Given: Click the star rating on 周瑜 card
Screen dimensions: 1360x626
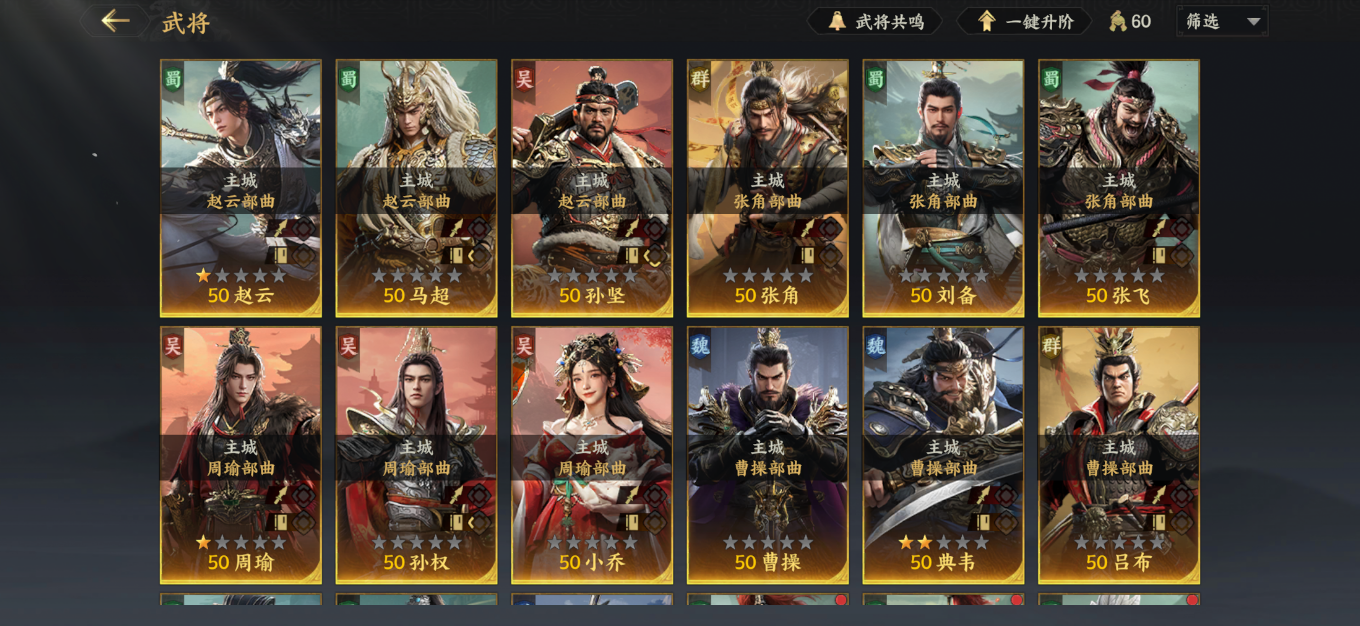Looking at the screenshot, I should 240,542.
